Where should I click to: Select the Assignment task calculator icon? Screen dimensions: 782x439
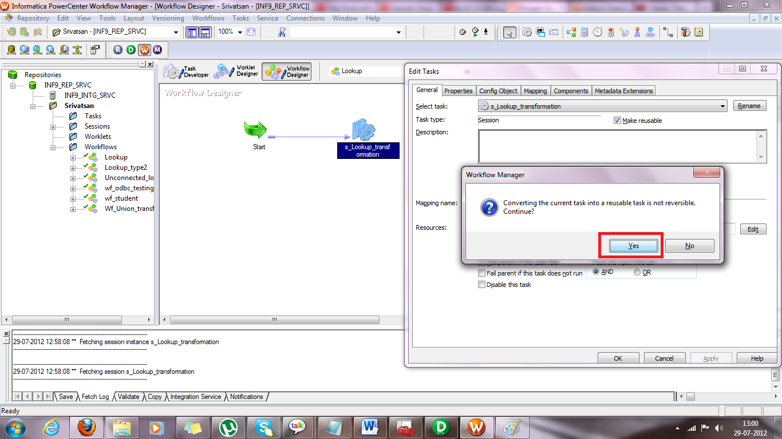point(585,33)
